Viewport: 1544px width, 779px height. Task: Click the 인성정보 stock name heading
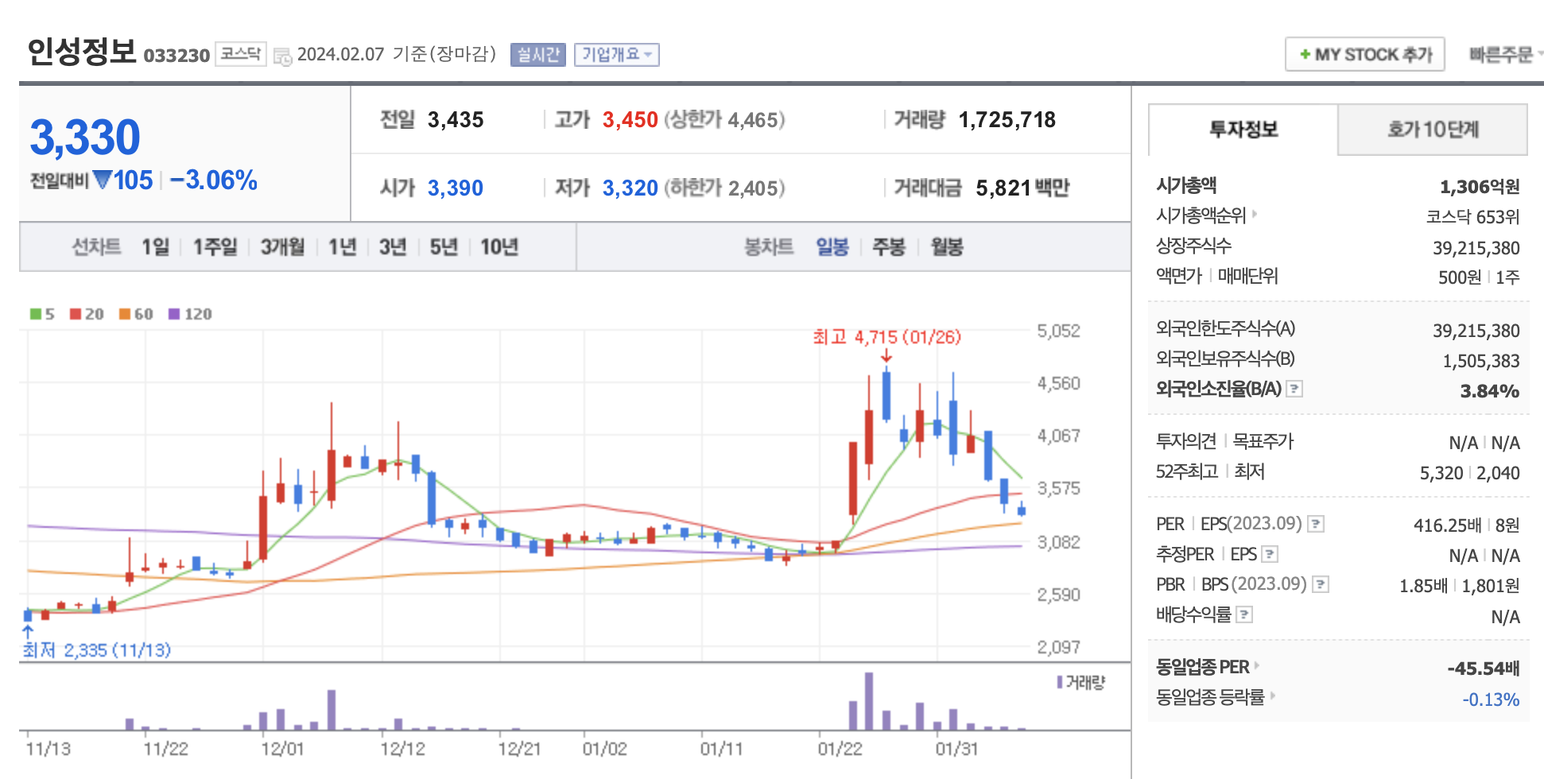click(x=82, y=52)
